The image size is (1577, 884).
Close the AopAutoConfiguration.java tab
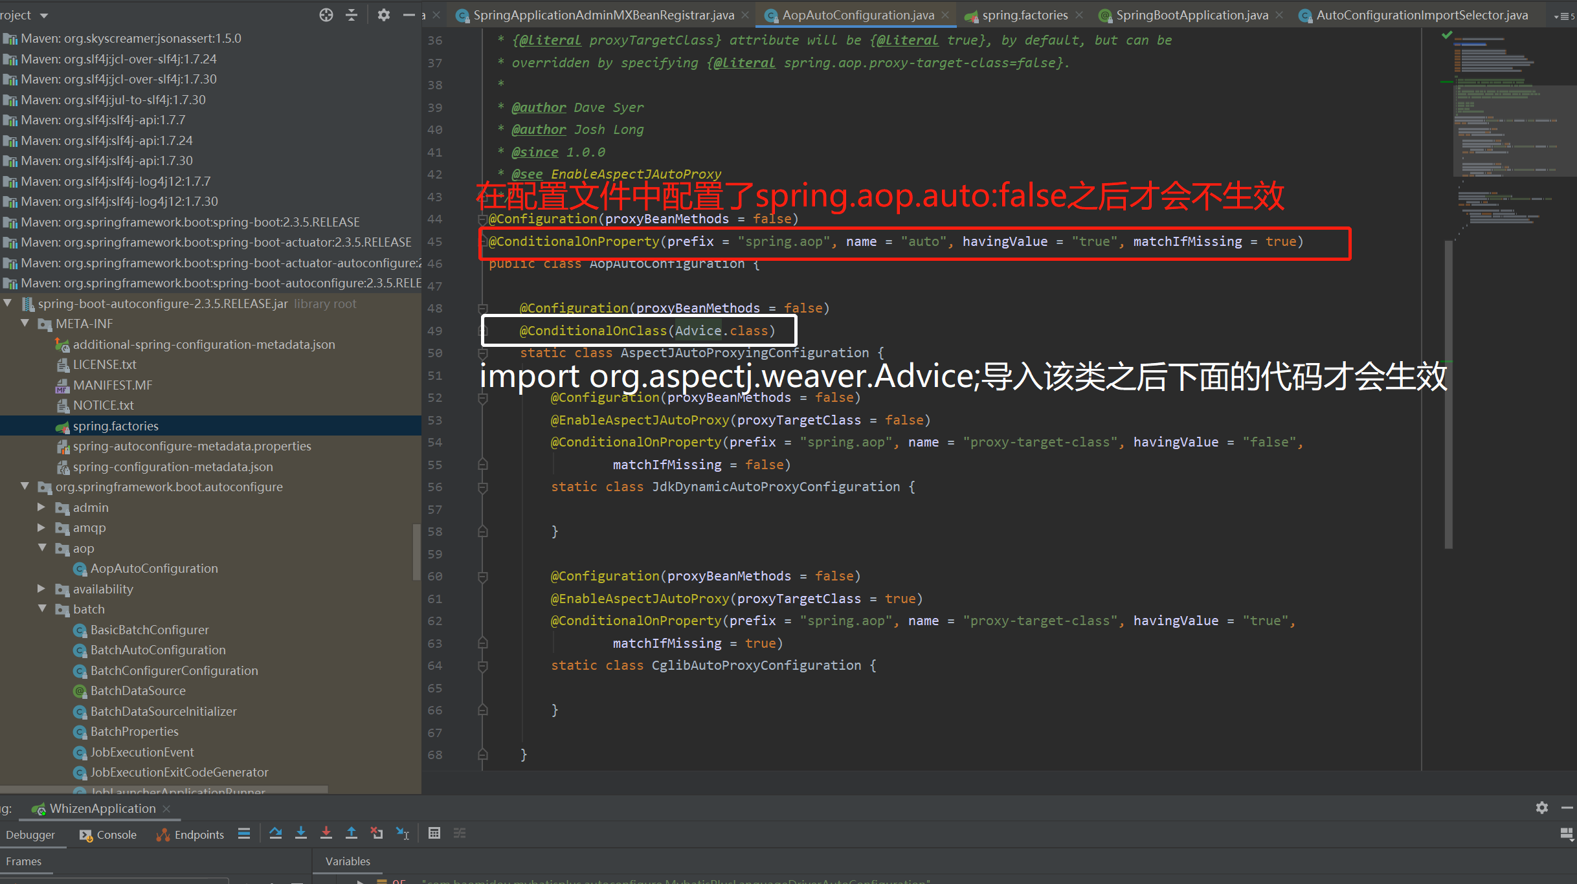point(945,15)
